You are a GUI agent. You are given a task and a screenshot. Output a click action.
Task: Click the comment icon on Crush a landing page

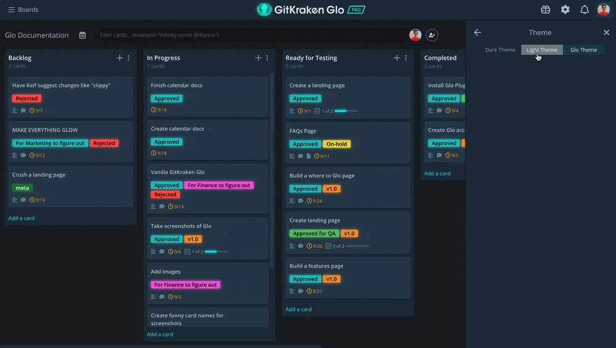pos(23,200)
